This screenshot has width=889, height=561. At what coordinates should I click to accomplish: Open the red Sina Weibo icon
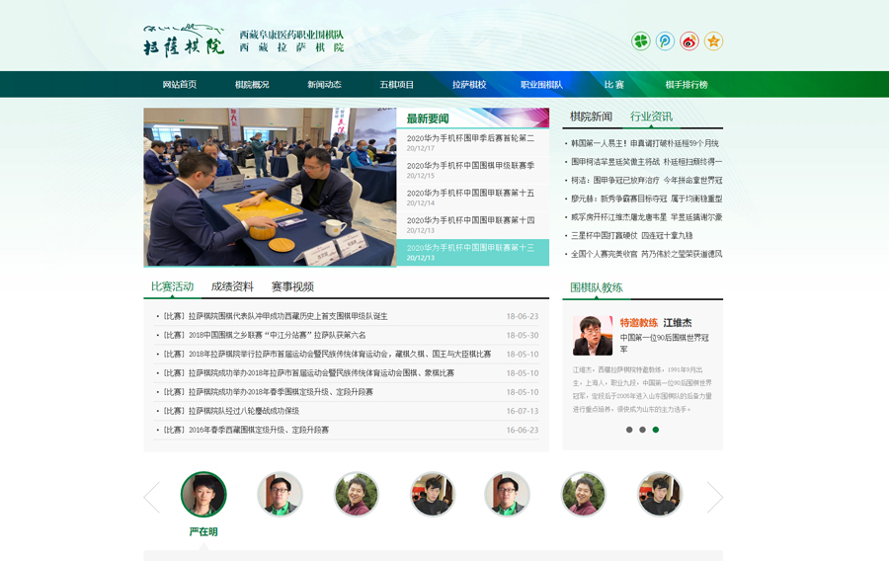[x=689, y=41]
